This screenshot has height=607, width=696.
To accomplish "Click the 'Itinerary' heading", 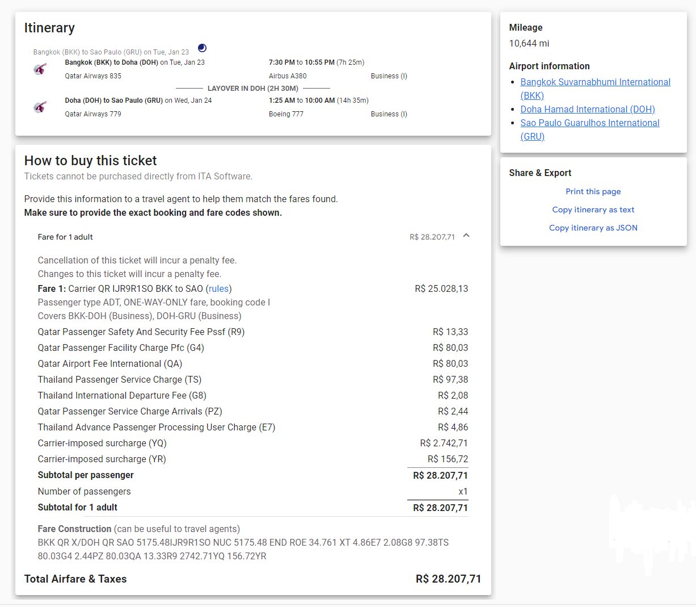I will [x=49, y=28].
